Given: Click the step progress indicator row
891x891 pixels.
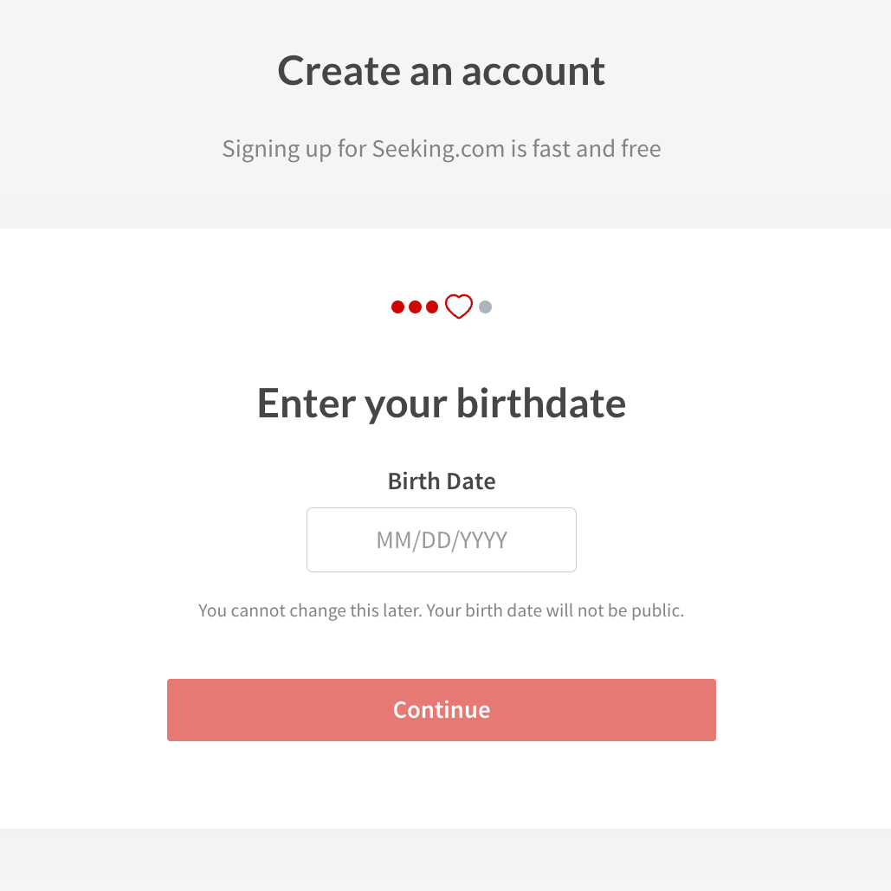Looking at the screenshot, I should (442, 307).
